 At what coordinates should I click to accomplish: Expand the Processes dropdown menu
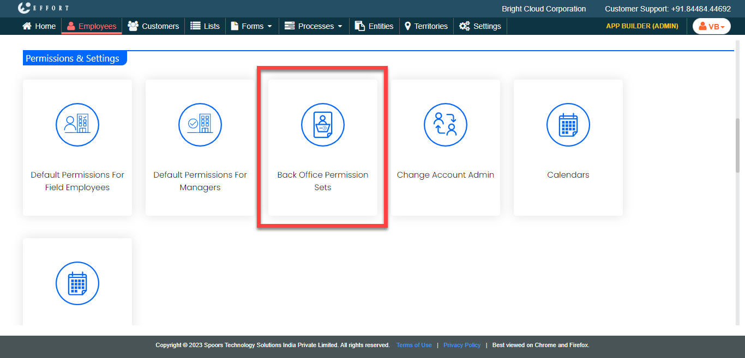coord(314,26)
